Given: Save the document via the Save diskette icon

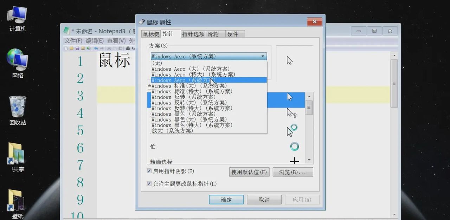Looking at the screenshot, I should (x=78, y=48).
